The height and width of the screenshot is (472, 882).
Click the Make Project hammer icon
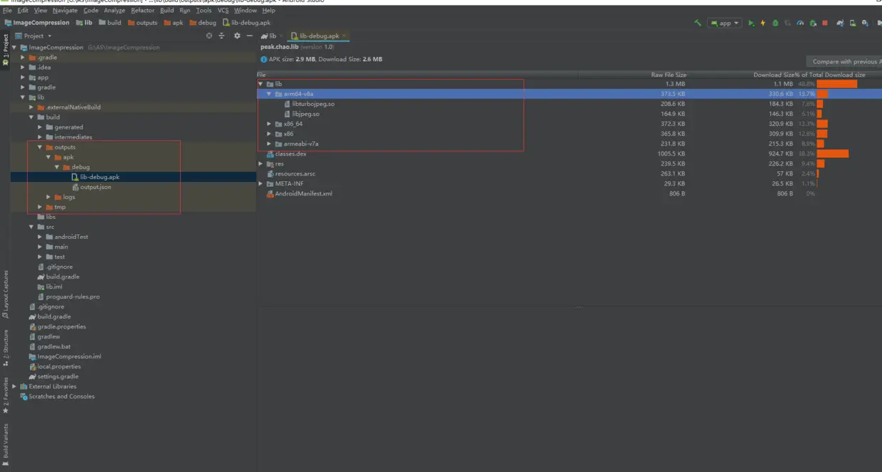pyautogui.click(x=698, y=23)
